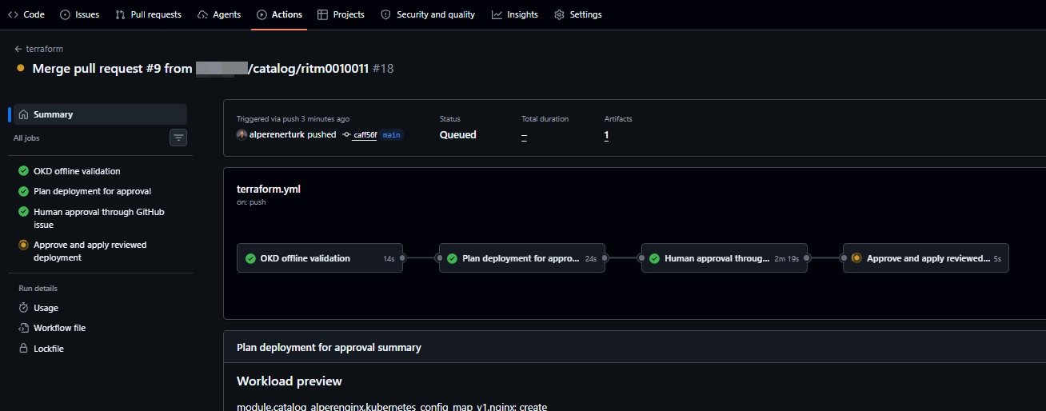Screen dimensions: 1046x411
Task: Click the Queued status text
Action: pyautogui.click(x=457, y=135)
